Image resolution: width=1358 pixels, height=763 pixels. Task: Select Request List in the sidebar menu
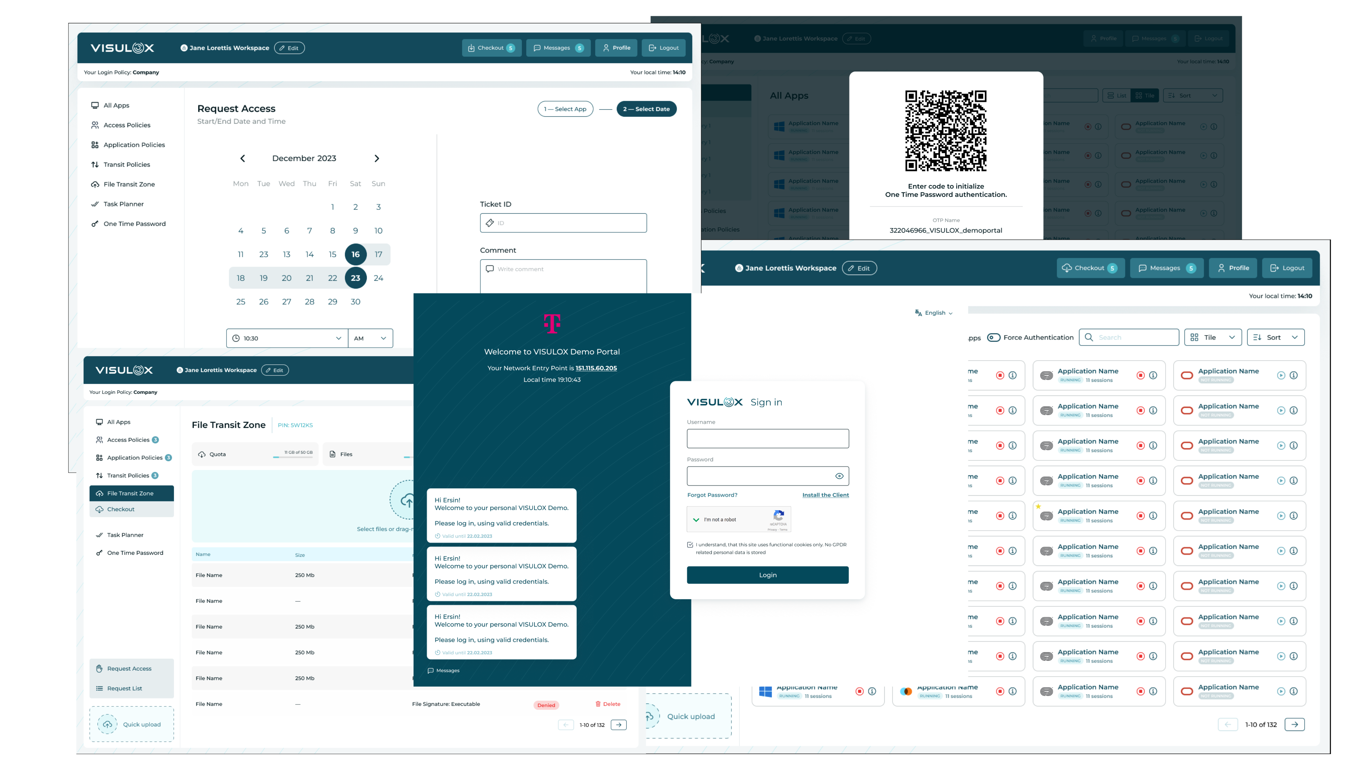coord(124,688)
